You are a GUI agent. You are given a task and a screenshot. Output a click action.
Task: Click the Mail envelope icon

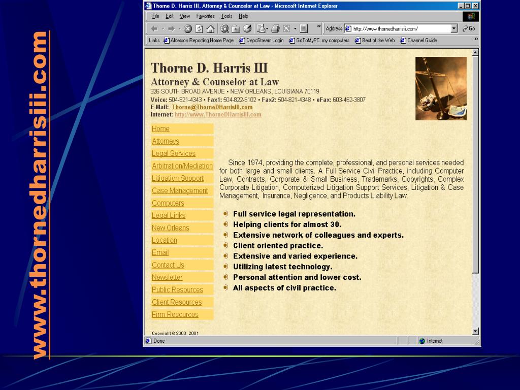click(x=261, y=29)
